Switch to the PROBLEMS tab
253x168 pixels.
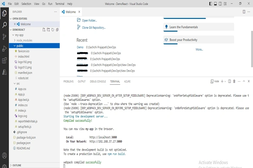click(69, 82)
